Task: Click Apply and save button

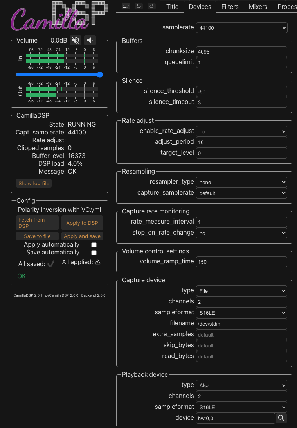Action: click(x=82, y=236)
